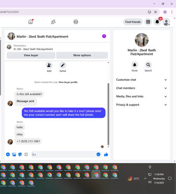Click the blue 'Yes Still available' message
176x194 pixels.
(x=63, y=113)
